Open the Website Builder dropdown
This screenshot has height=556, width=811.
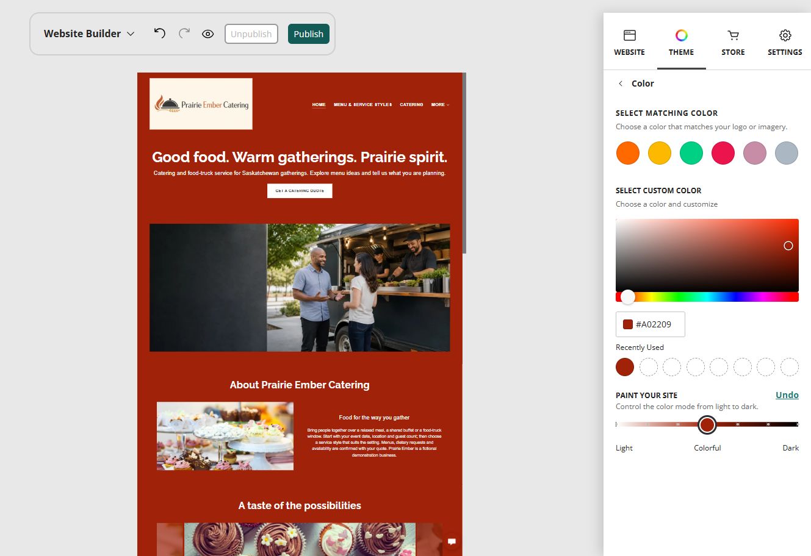click(89, 34)
